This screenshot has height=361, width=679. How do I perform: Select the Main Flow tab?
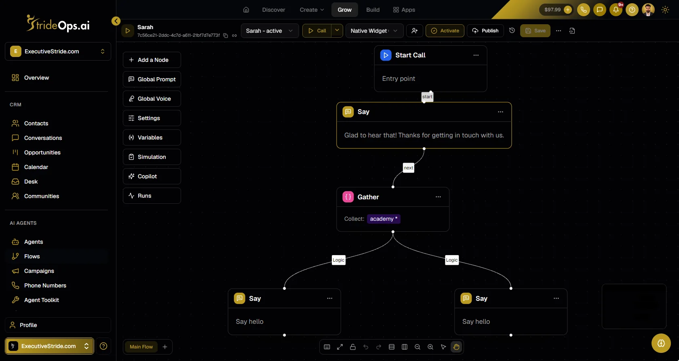141,347
